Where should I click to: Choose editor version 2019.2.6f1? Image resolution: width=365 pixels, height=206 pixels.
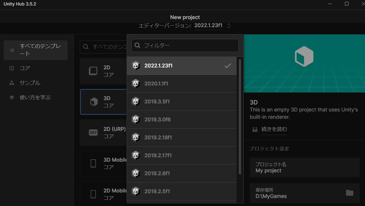pyautogui.click(x=181, y=173)
